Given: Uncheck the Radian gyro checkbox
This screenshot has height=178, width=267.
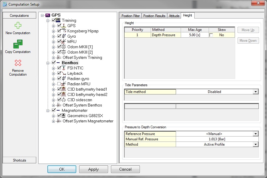Looking at the screenshot, I should pyautogui.click(x=59, y=79).
